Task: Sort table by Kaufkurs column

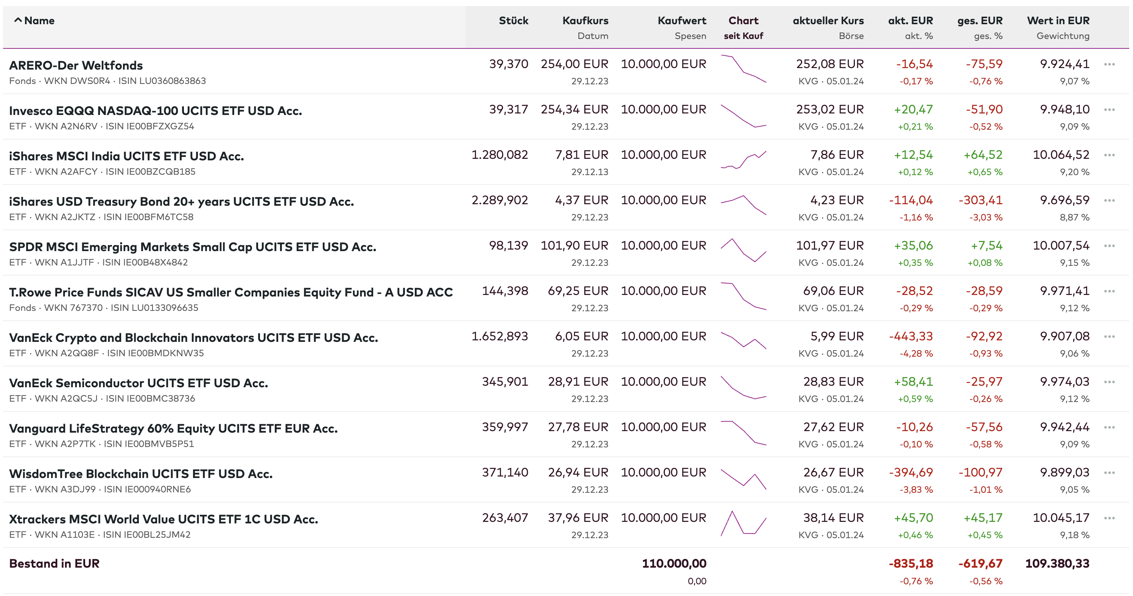Action: 585,21
